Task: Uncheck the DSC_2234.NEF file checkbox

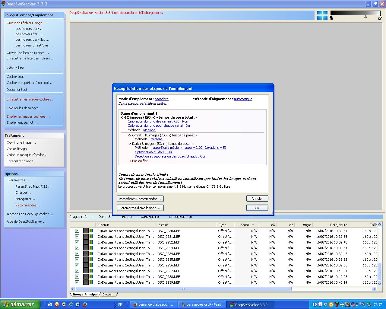Action: [77, 253]
